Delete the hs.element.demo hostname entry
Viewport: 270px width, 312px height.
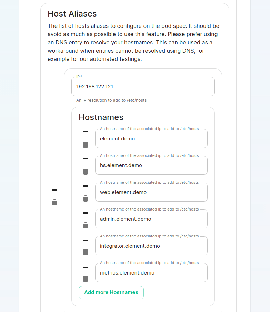[86, 172]
